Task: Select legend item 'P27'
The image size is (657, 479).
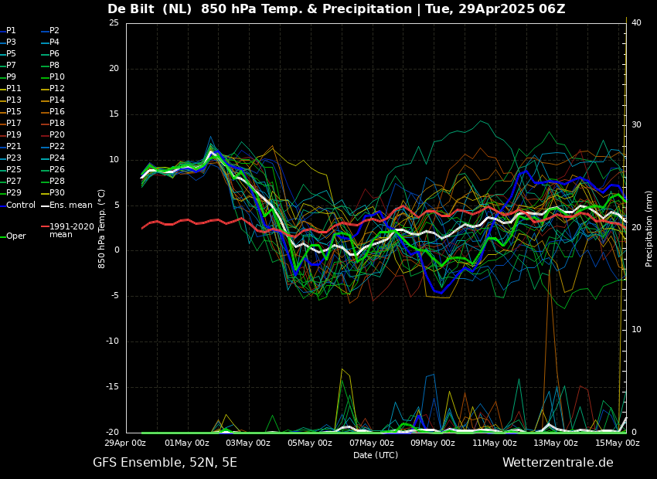Action: pos(13,182)
